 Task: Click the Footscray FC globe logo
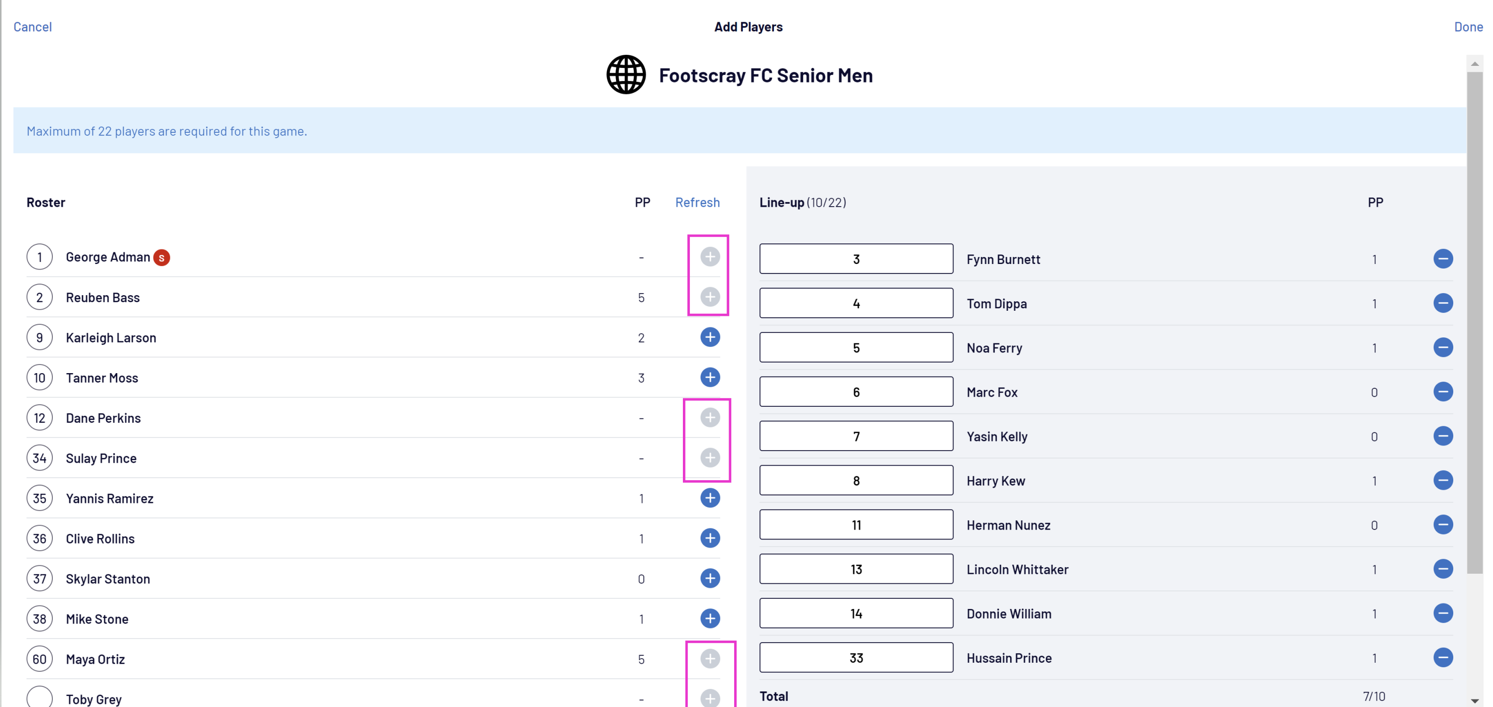click(x=626, y=75)
